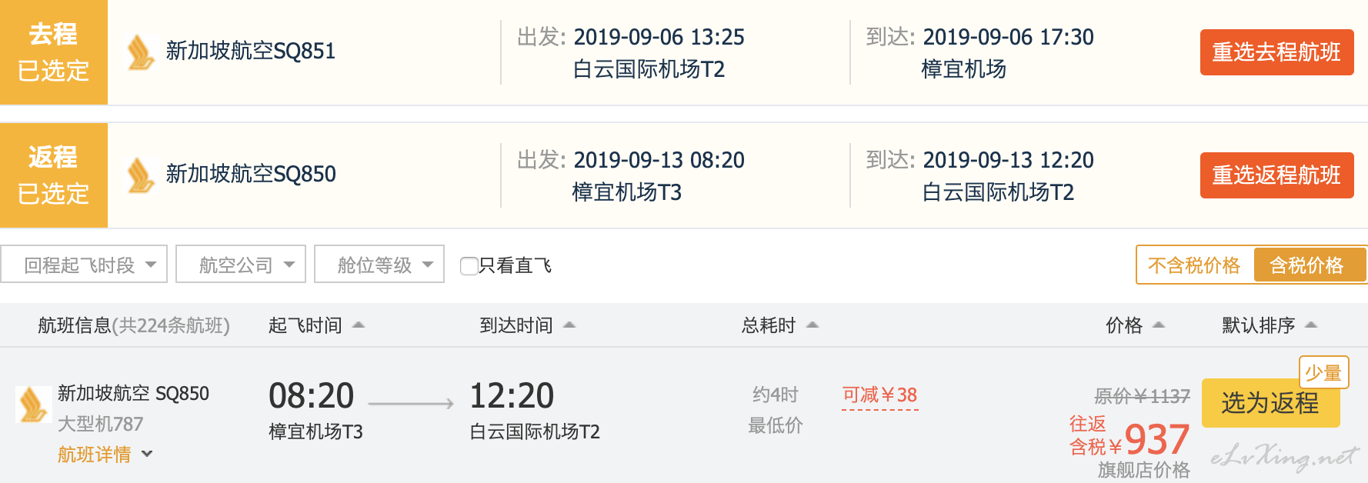
Task: Switch to 含税价格 price display
Action: (1306, 265)
